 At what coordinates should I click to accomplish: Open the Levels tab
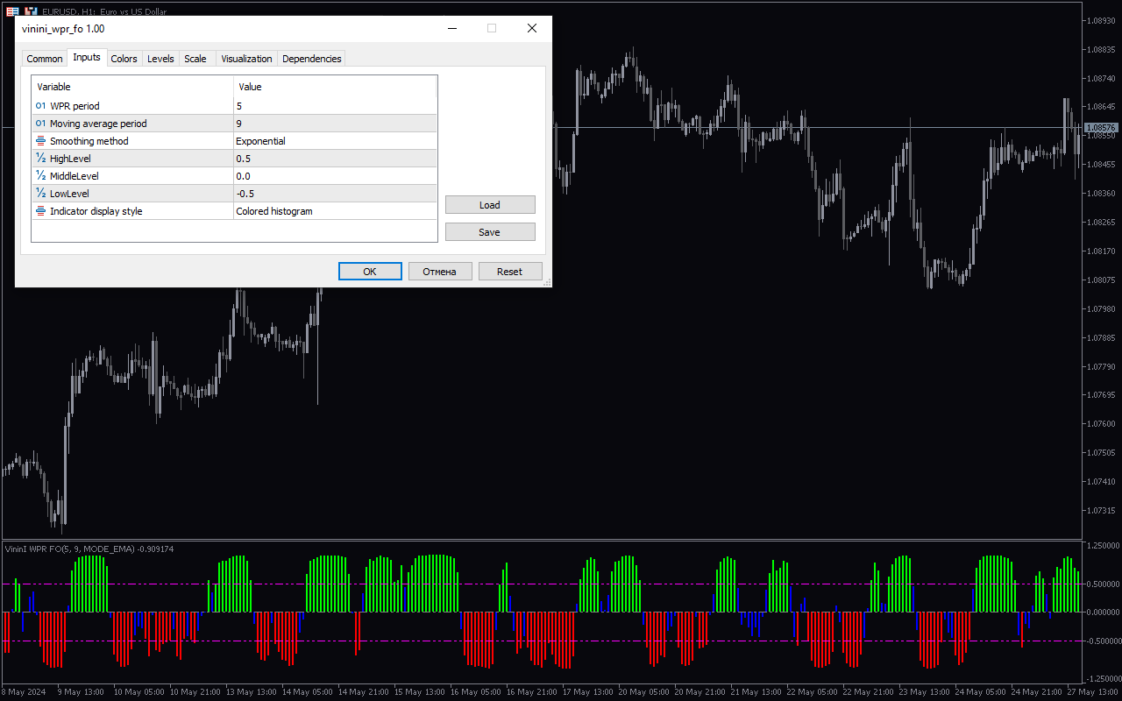(x=160, y=59)
